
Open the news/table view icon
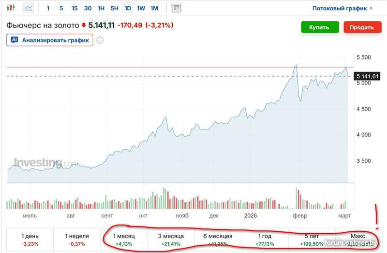177,8
